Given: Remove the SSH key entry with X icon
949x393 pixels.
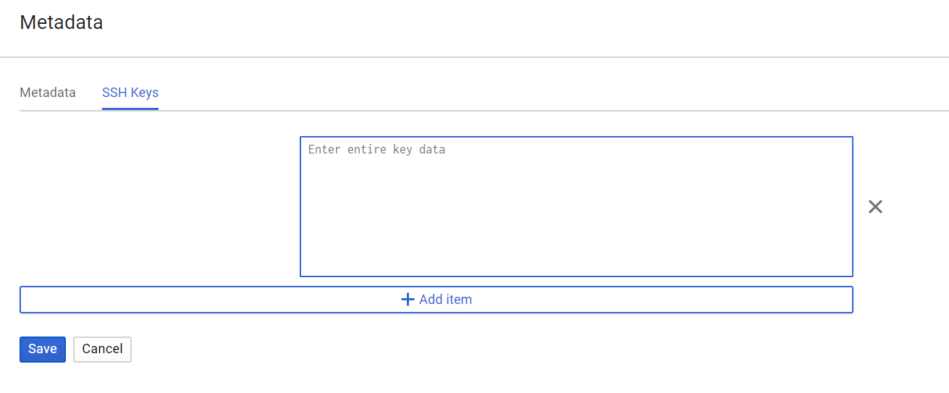Looking at the screenshot, I should 875,207.
